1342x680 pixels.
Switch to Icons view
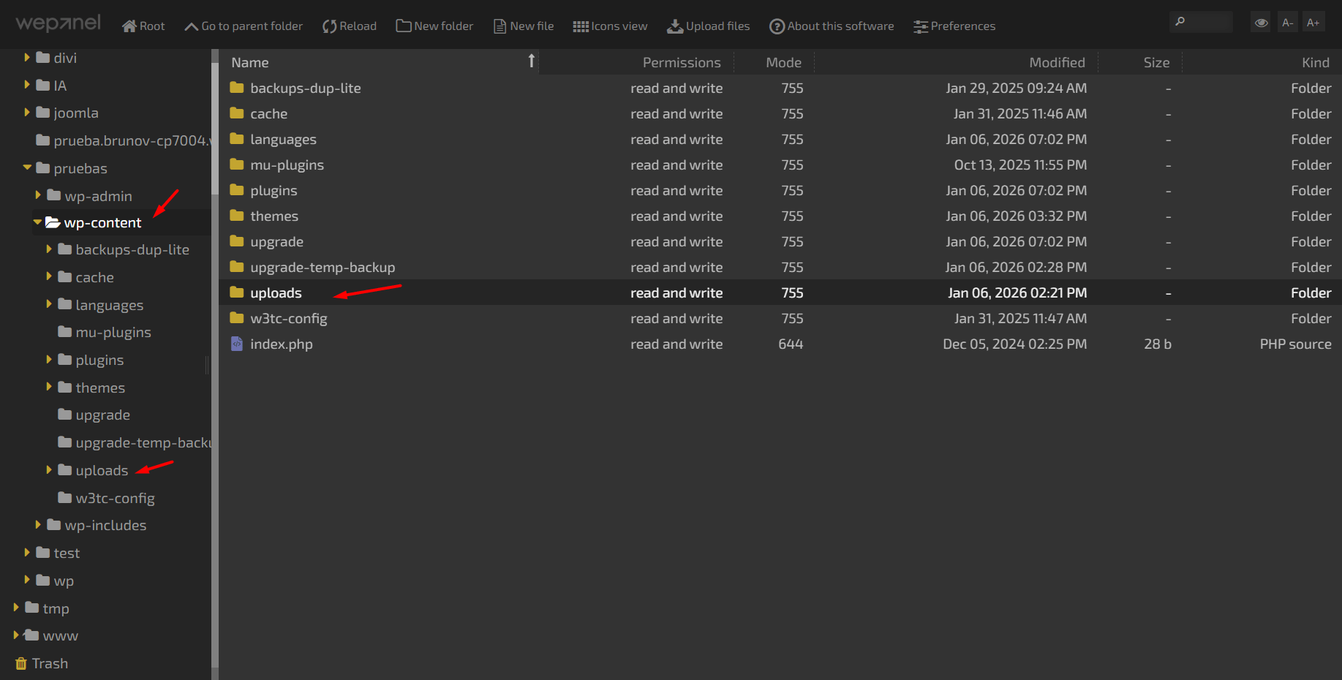[x=610, y=26]
